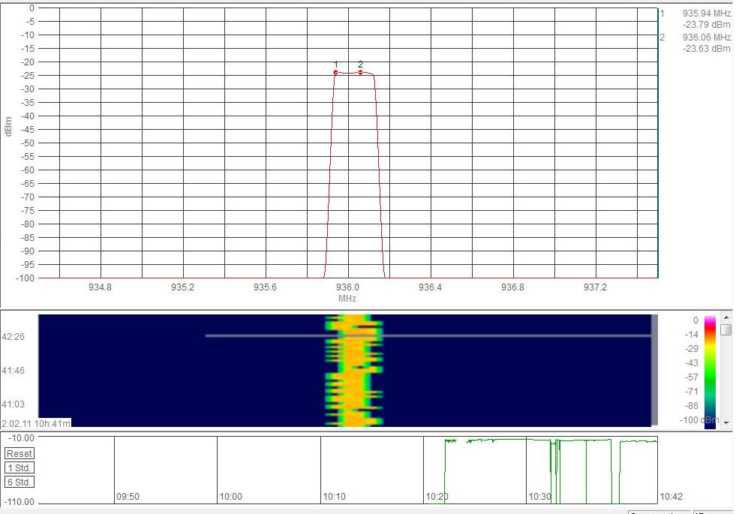The image size is (736, 514).
Task: Click the 934.8 frequency axis label
Action: (100, 287)
